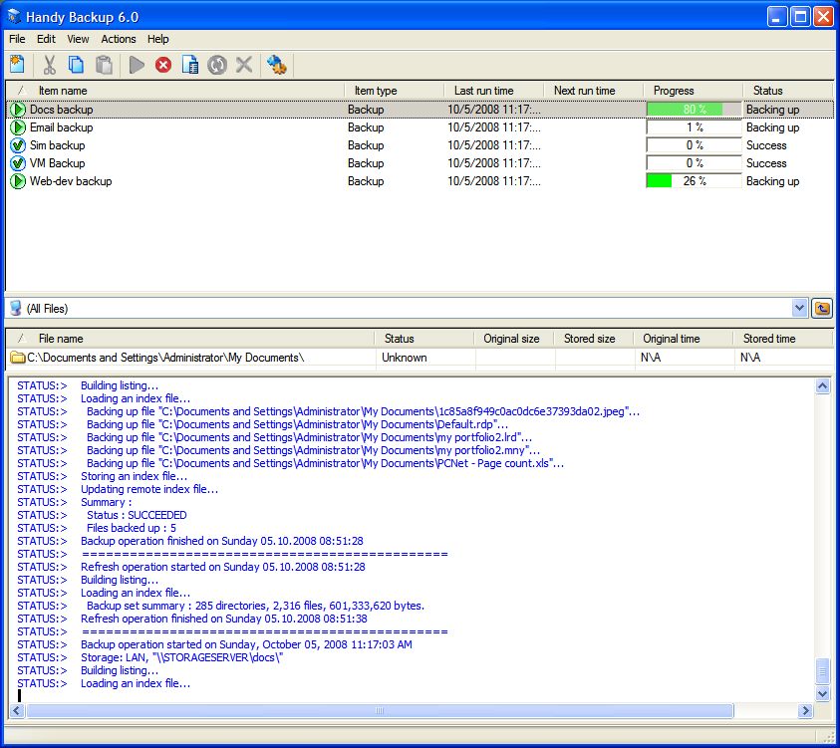Screen dimensions: 840x748
Task: Click the Delete X toolbar icon
Action: (x=244, y=65)
